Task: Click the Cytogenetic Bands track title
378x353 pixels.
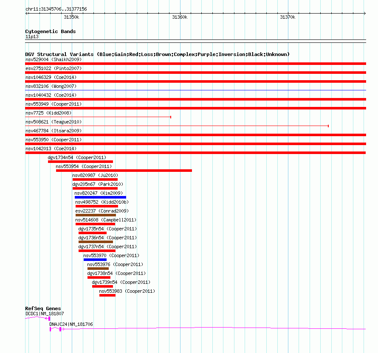Action: 51,31
